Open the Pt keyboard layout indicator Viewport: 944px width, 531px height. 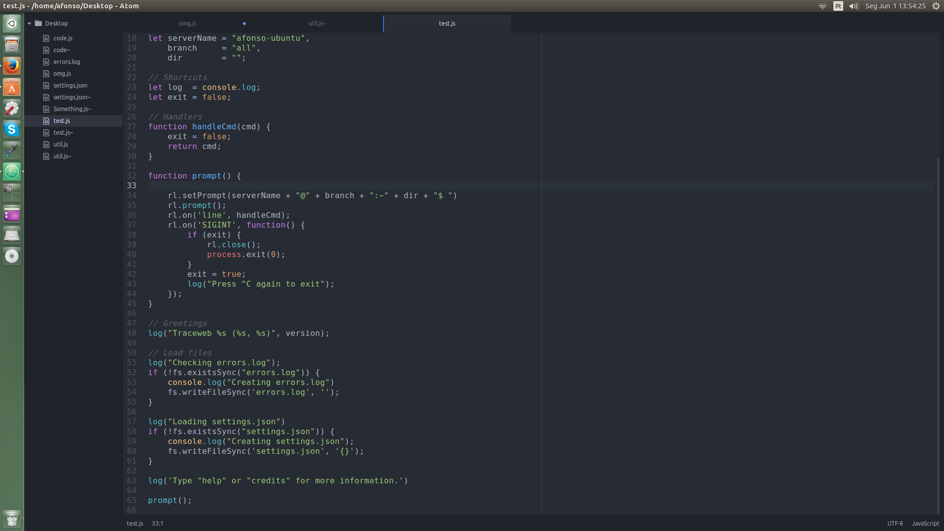pos(838,6)
